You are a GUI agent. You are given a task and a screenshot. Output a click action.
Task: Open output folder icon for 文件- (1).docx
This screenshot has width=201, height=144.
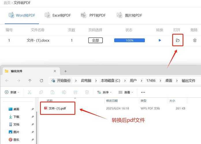(178, 40)
